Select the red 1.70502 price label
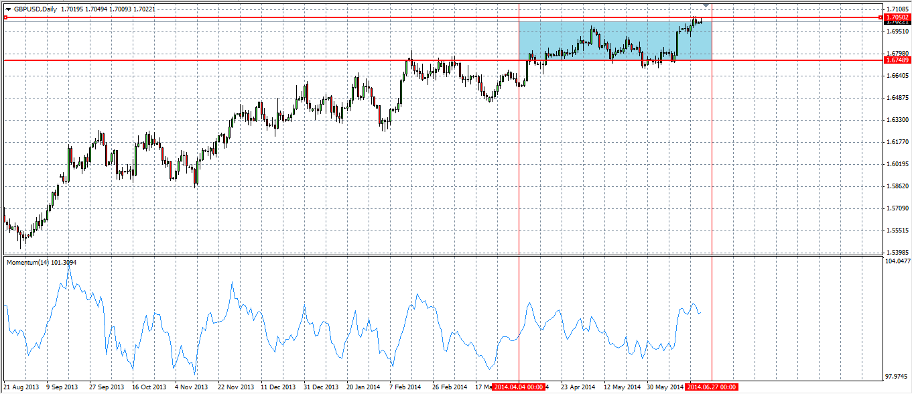Viewport: 912px width, 394px height. (897, 17)
